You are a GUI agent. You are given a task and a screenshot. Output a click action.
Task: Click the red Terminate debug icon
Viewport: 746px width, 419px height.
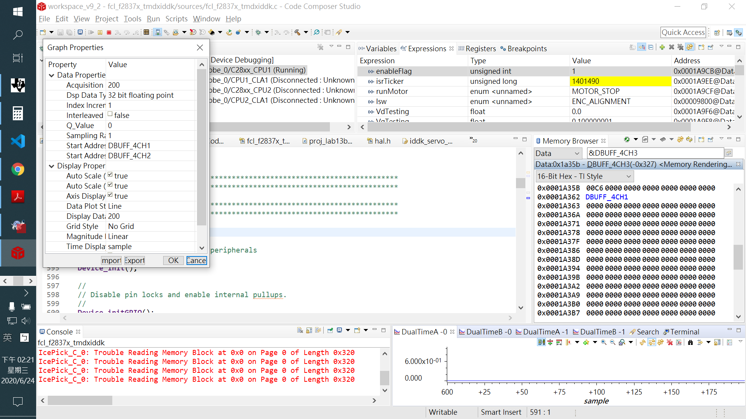pyautogui.click(x=109, y=32)
